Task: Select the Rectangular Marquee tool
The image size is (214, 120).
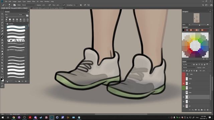Action: pyautogui.click(x=2, y=17)
